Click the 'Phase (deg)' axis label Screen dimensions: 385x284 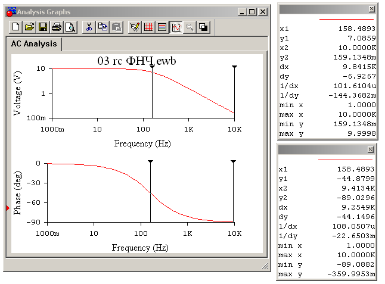[17, 194]
